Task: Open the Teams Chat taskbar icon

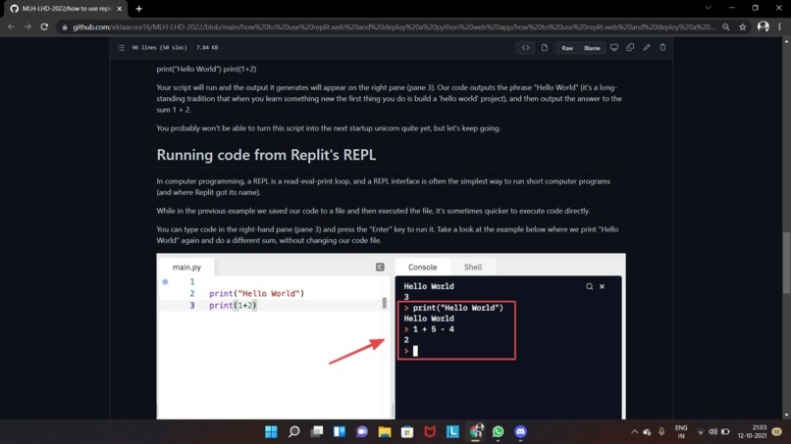Action: point(362,432)
